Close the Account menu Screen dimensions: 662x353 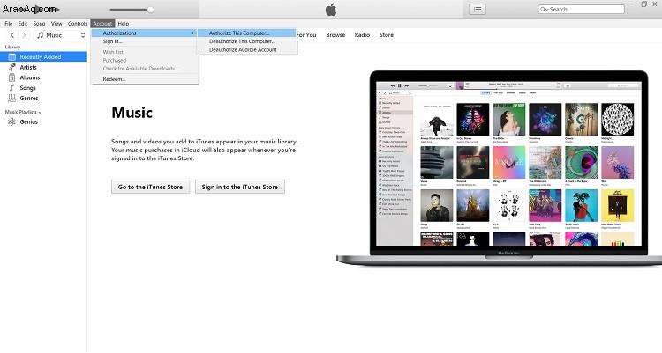coord(102,24)
